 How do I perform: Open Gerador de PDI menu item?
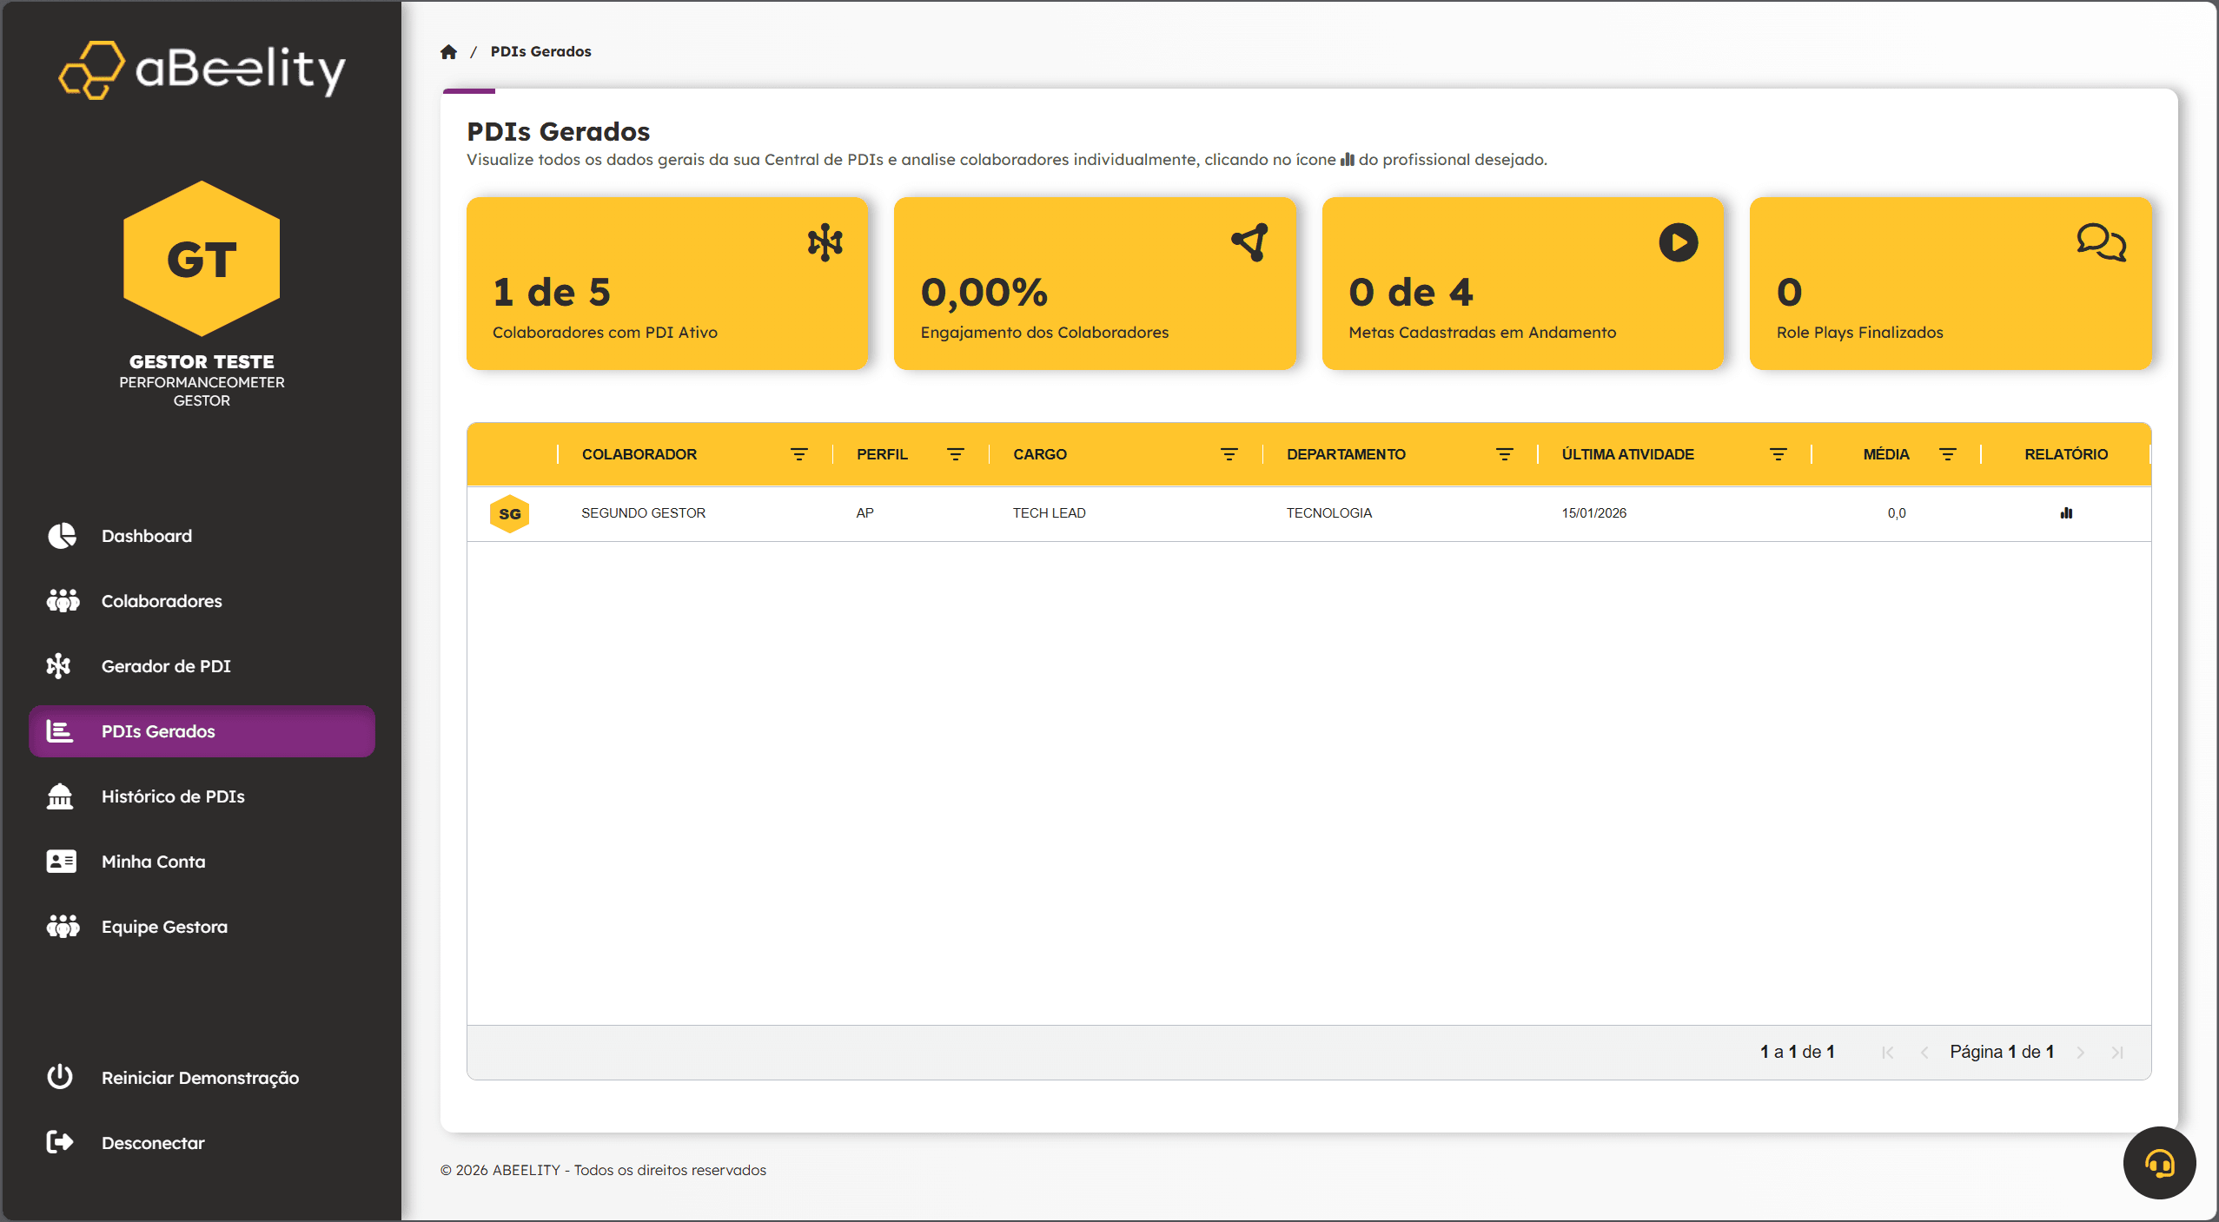166,666
